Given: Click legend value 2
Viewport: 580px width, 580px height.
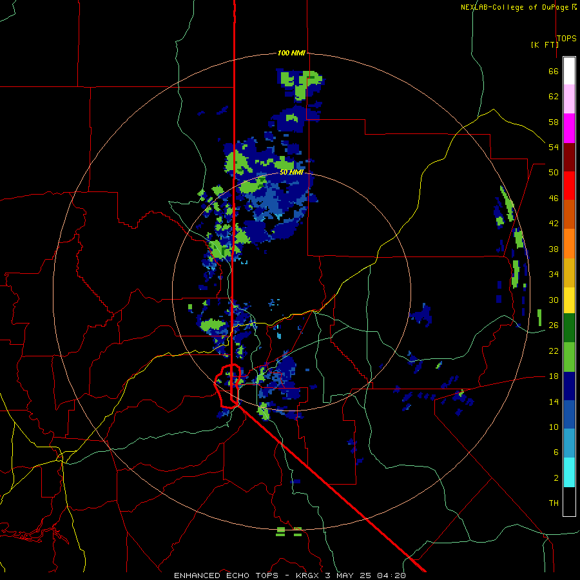Looking at the screenshot, I should click(x=556, y=478).
